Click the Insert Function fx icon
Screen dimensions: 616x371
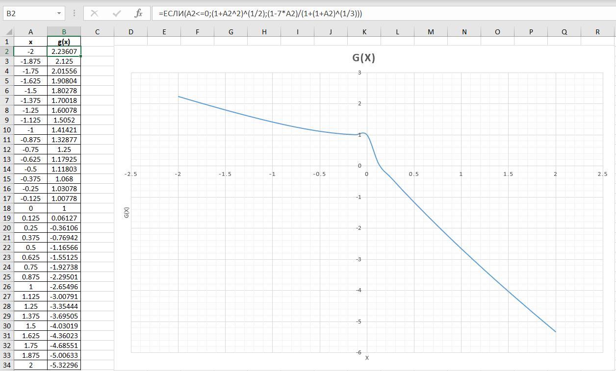click(138, 13)
